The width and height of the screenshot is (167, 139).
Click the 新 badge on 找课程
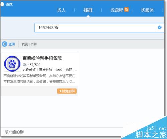126,9
